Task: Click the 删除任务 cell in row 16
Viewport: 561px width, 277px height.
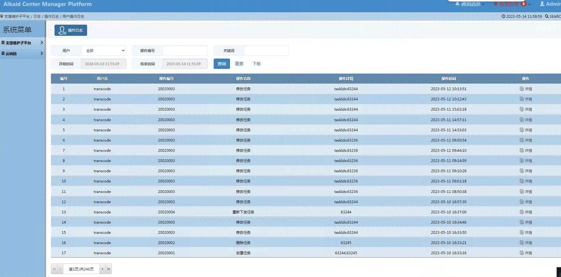Action: tap(243, 243)
